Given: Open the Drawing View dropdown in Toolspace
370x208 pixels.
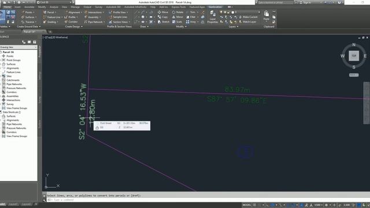Looking at the screenshot, I should [x=18, y=47].
